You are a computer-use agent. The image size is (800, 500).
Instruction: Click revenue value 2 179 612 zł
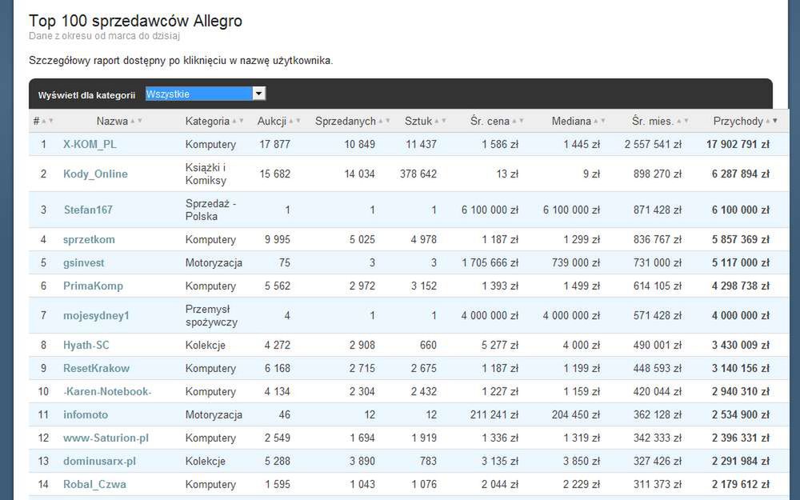click(x=741, y=485)
